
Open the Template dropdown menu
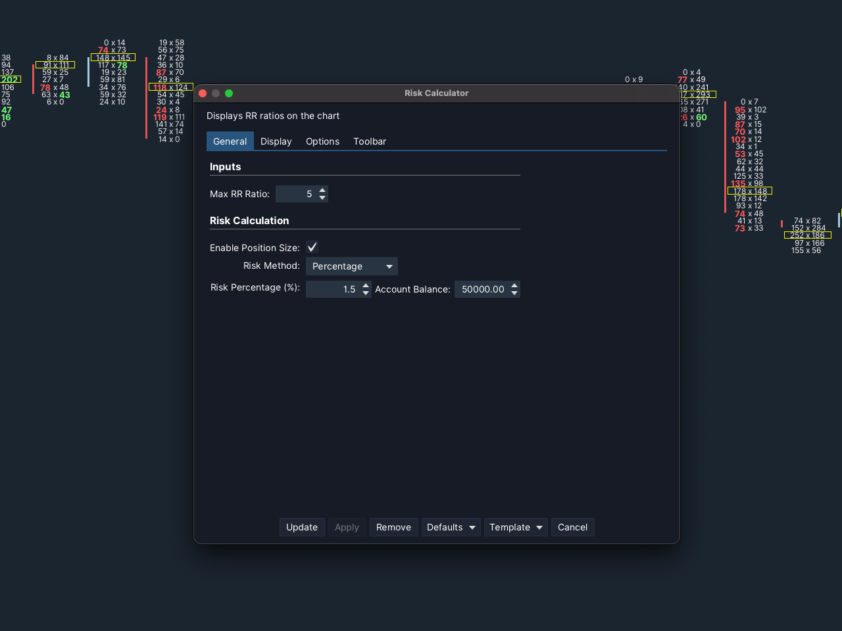point(516,527)
